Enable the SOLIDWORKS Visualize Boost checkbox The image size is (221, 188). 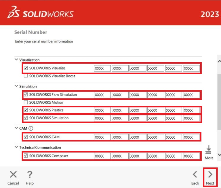tap(26, 76)
